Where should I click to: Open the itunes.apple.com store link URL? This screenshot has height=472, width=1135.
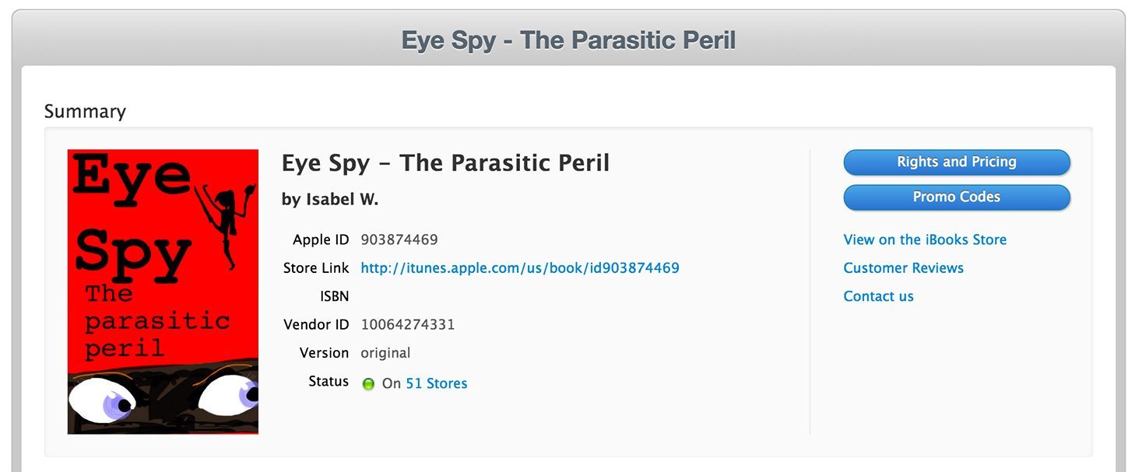520,268
